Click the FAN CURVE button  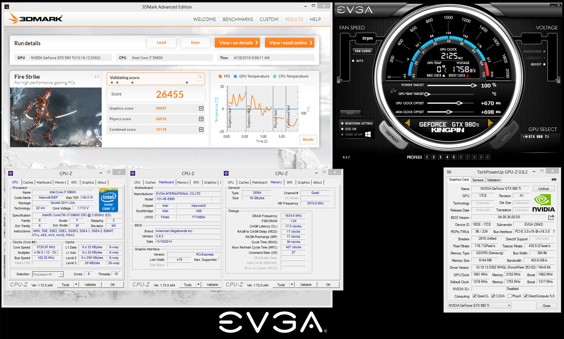363,51
